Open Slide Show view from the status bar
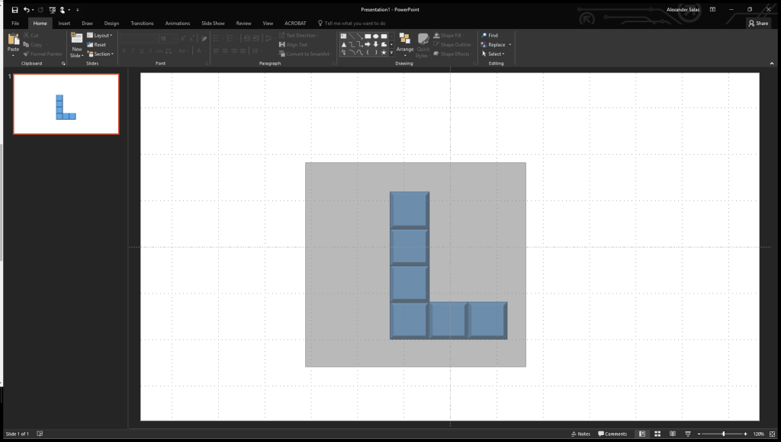This screenshot has height=442, width=781. tap(687, 434)
